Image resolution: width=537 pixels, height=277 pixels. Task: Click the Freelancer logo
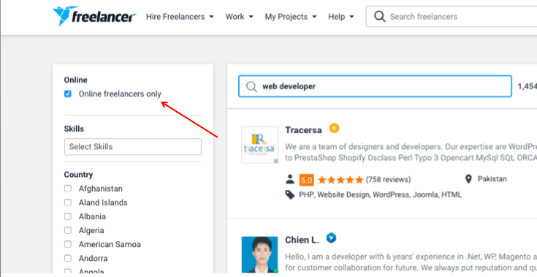point(94,16)
